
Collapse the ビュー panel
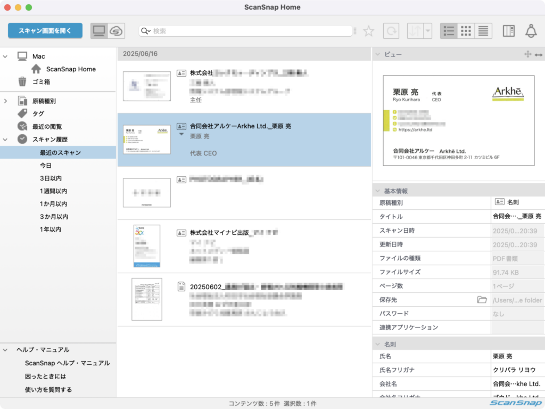pos(378,54)
